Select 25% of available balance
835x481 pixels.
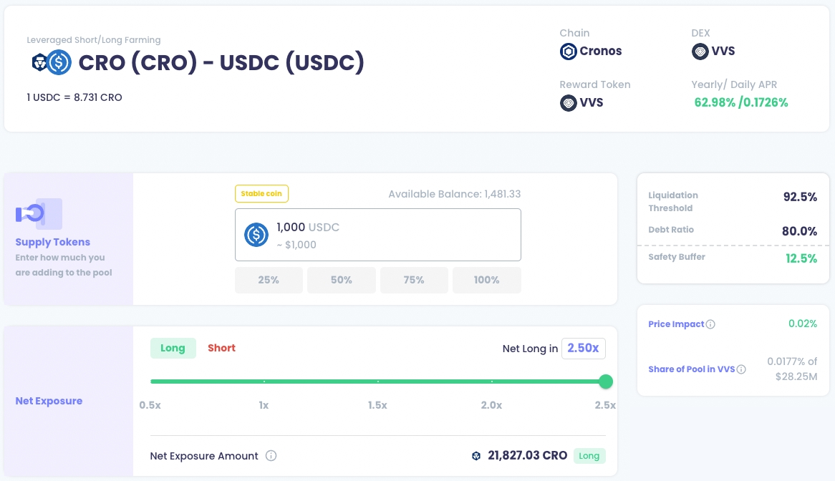click(x=269, y=280)
